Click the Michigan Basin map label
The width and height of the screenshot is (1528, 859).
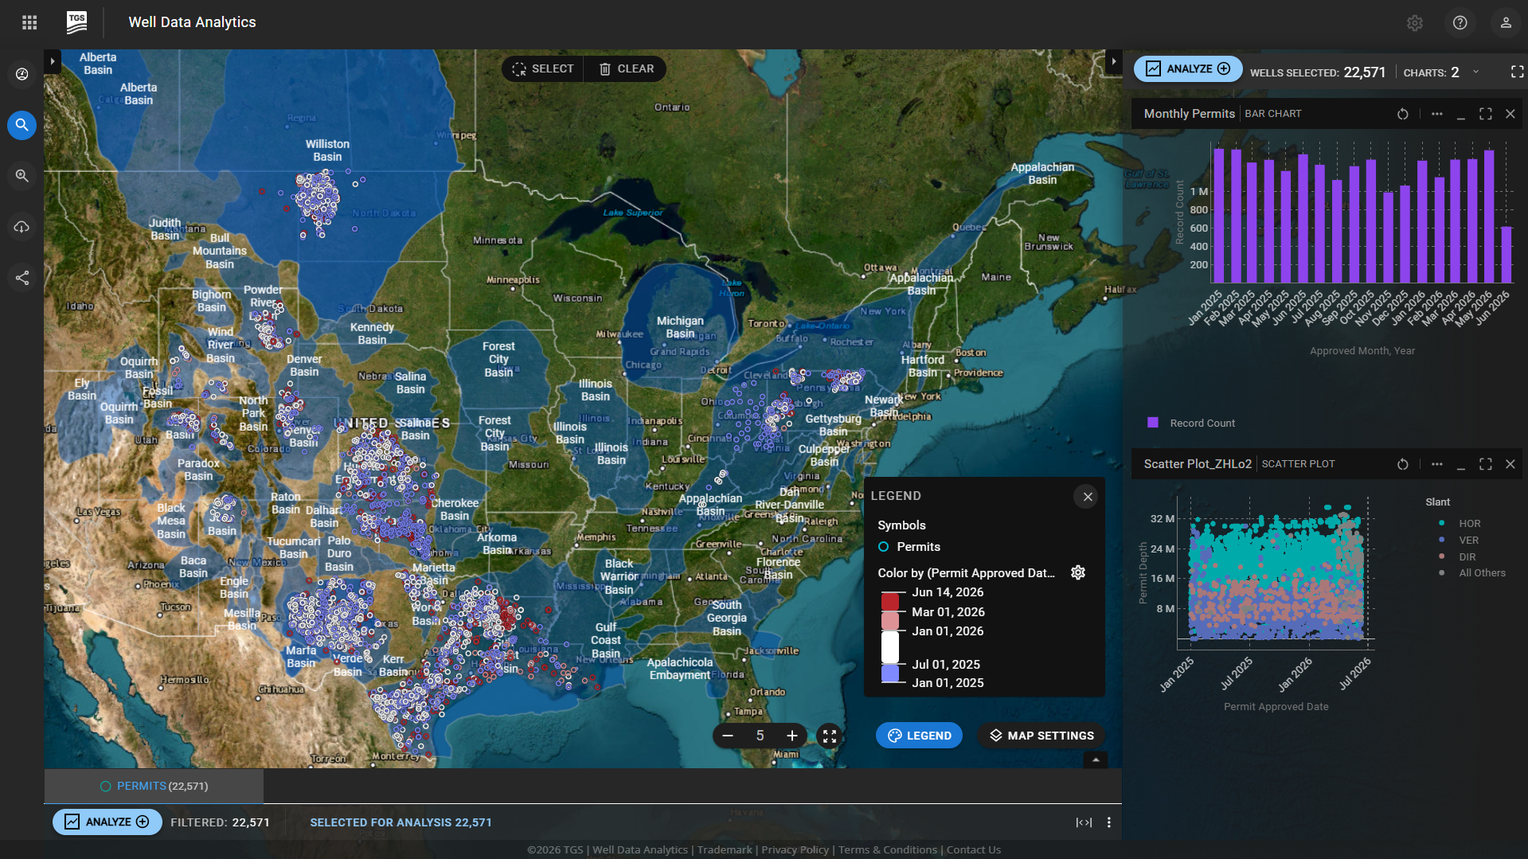[x=680, y=327]
